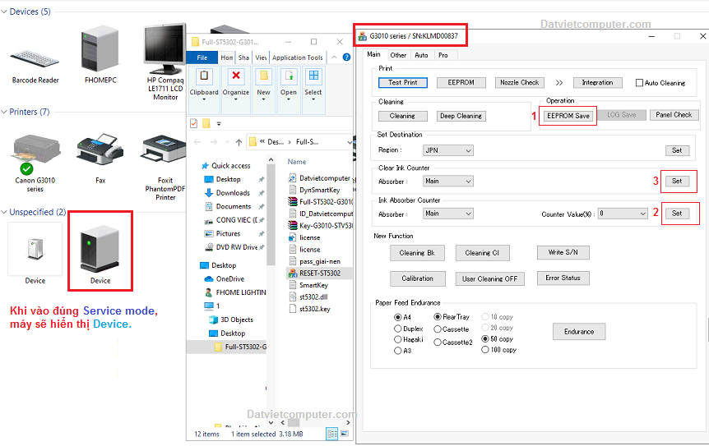Select the Barcode Reader device icon
This screenshot has width=709, height=446.
(35, 58)
